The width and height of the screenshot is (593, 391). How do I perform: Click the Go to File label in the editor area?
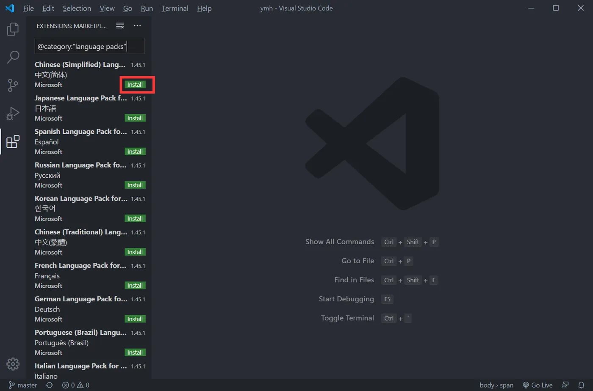click(x=358, y=261)
